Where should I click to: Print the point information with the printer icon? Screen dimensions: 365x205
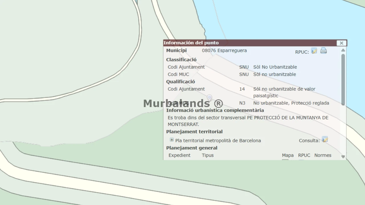[x=323, y=51]
